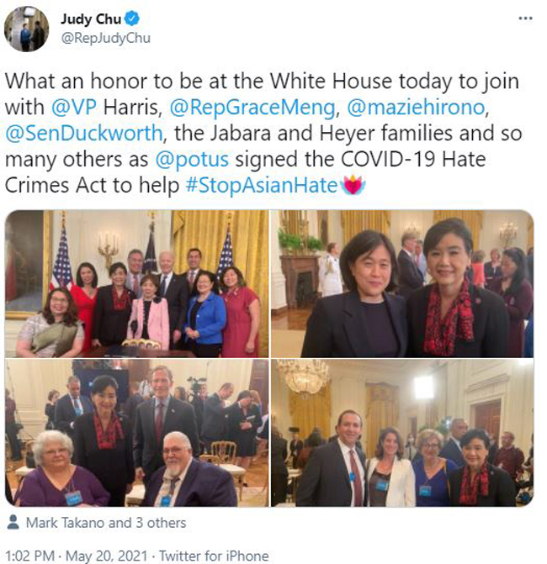
Task: Open the @RepGraceMeng mention
Action: (252, 108)
